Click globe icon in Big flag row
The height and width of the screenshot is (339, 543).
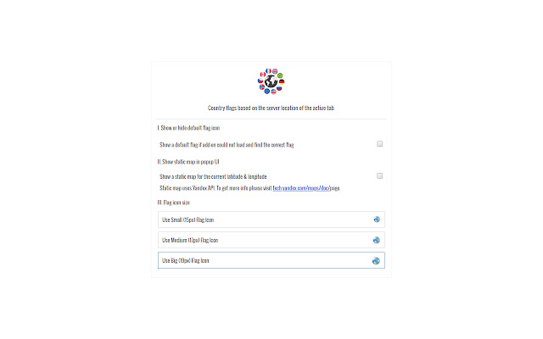tap(376, 261)
